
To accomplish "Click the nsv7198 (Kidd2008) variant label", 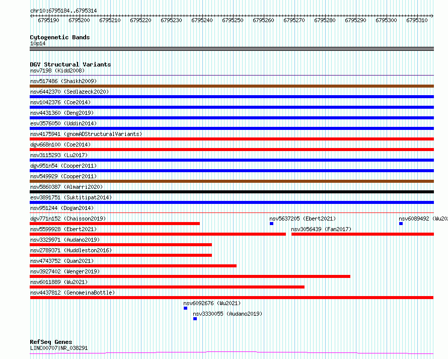I will [x=57, y=70].
